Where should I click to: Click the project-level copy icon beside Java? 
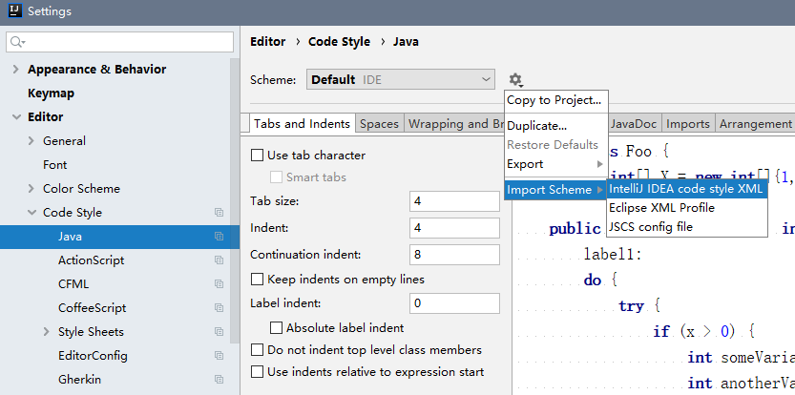point(219,237)
